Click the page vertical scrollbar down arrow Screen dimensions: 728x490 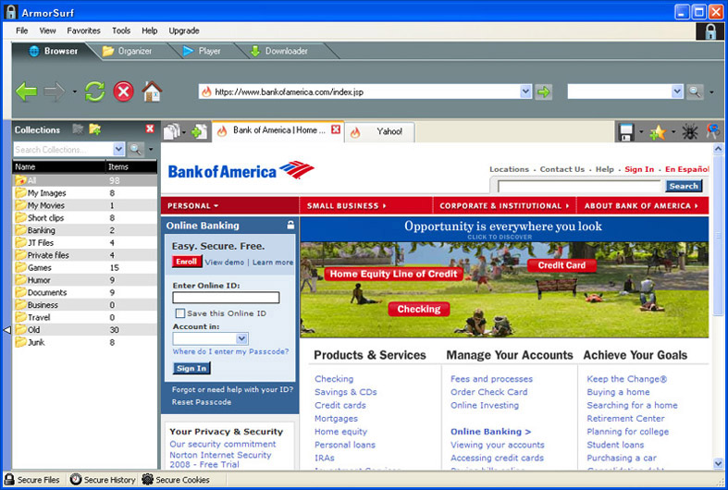pyautogui.click(x=718, y=463)
